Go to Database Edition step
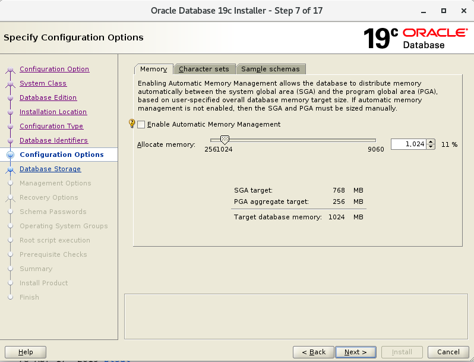This screenshot has width=474, height=362. (48, 97)
